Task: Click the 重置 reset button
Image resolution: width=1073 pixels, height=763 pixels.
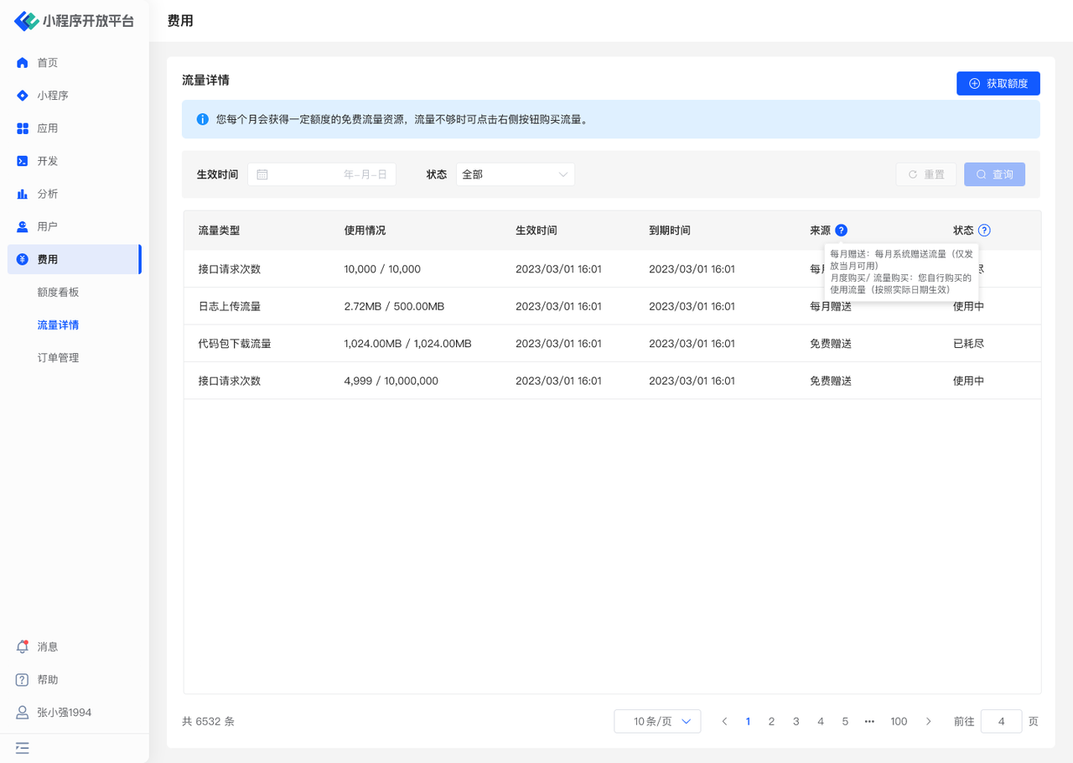Action: point(925,174)
